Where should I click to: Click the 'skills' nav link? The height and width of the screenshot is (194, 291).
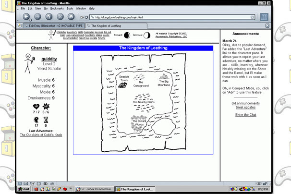[80, 32]
